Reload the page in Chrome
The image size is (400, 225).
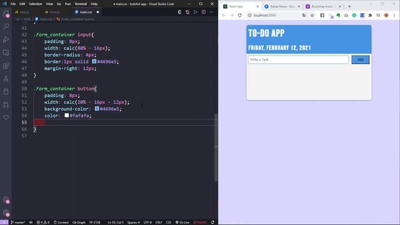coord(239,15)
